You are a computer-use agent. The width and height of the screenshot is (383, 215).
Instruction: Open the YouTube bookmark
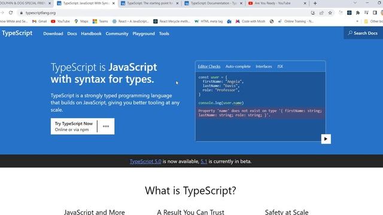pos(60,21)
